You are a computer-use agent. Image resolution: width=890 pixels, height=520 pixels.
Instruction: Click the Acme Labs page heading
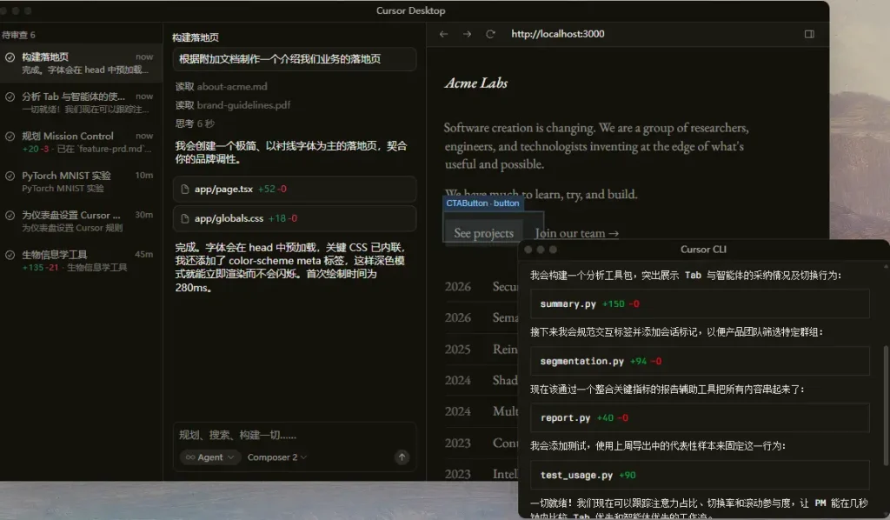pos(476,83)
